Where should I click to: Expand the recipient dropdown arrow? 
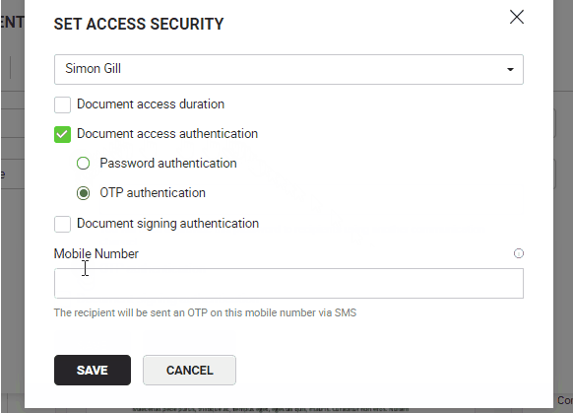coord(510,70)
